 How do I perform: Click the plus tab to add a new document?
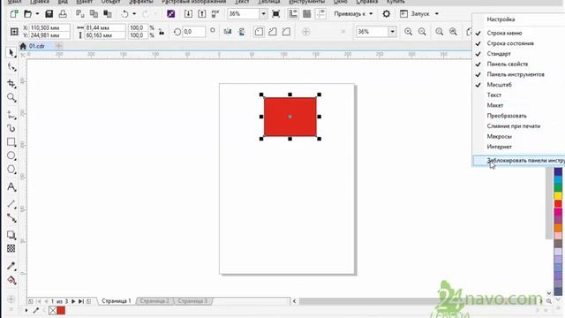tap(59, 46)
